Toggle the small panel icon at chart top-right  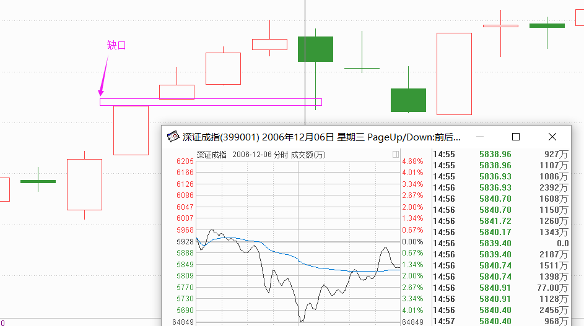click(x=396, y=155)
